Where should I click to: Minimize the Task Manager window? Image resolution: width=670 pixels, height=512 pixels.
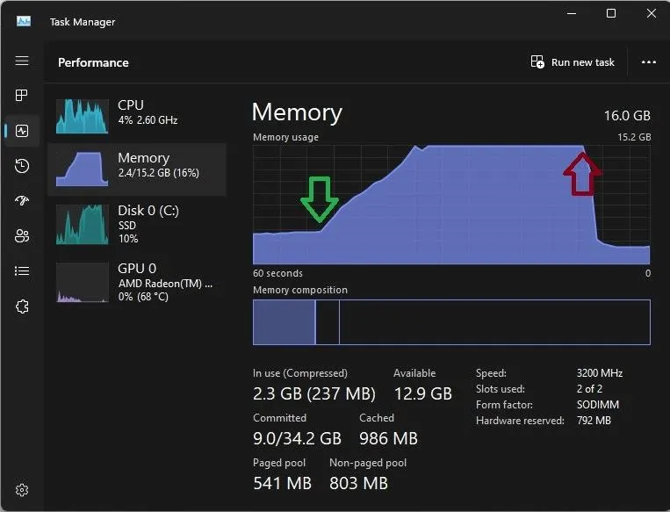pyautogui.click(x=572, y=13)
